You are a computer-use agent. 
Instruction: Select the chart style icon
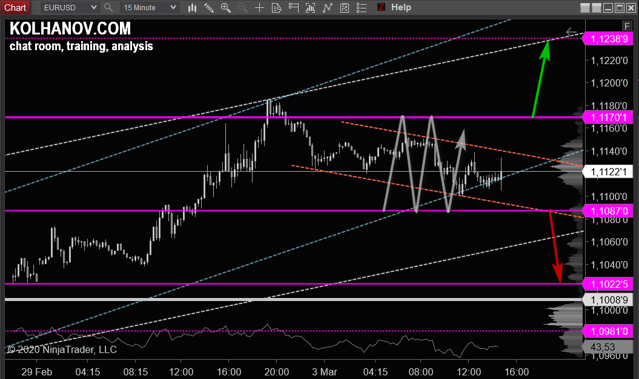(192, 7)
